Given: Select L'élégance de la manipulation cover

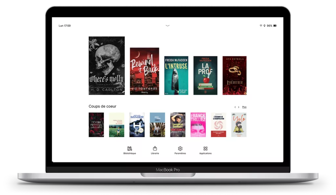Looking at the screenshot, I should [219, 125].
